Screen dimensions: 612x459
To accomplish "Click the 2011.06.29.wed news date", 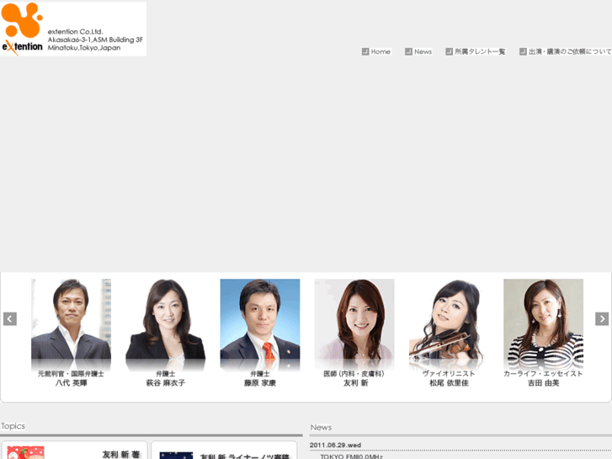I will point(335,446).
